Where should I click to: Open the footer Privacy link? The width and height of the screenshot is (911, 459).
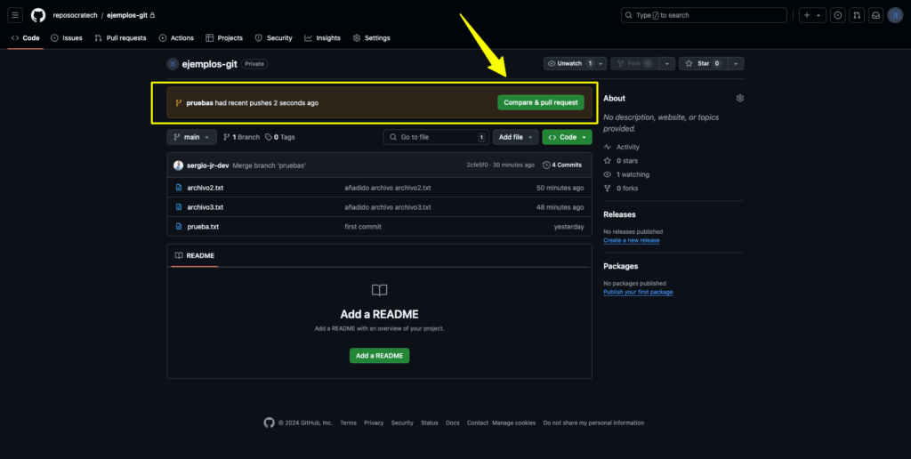374,423
